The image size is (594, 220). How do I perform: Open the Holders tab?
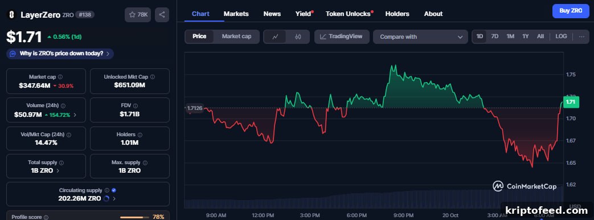[x=397, y=14]
